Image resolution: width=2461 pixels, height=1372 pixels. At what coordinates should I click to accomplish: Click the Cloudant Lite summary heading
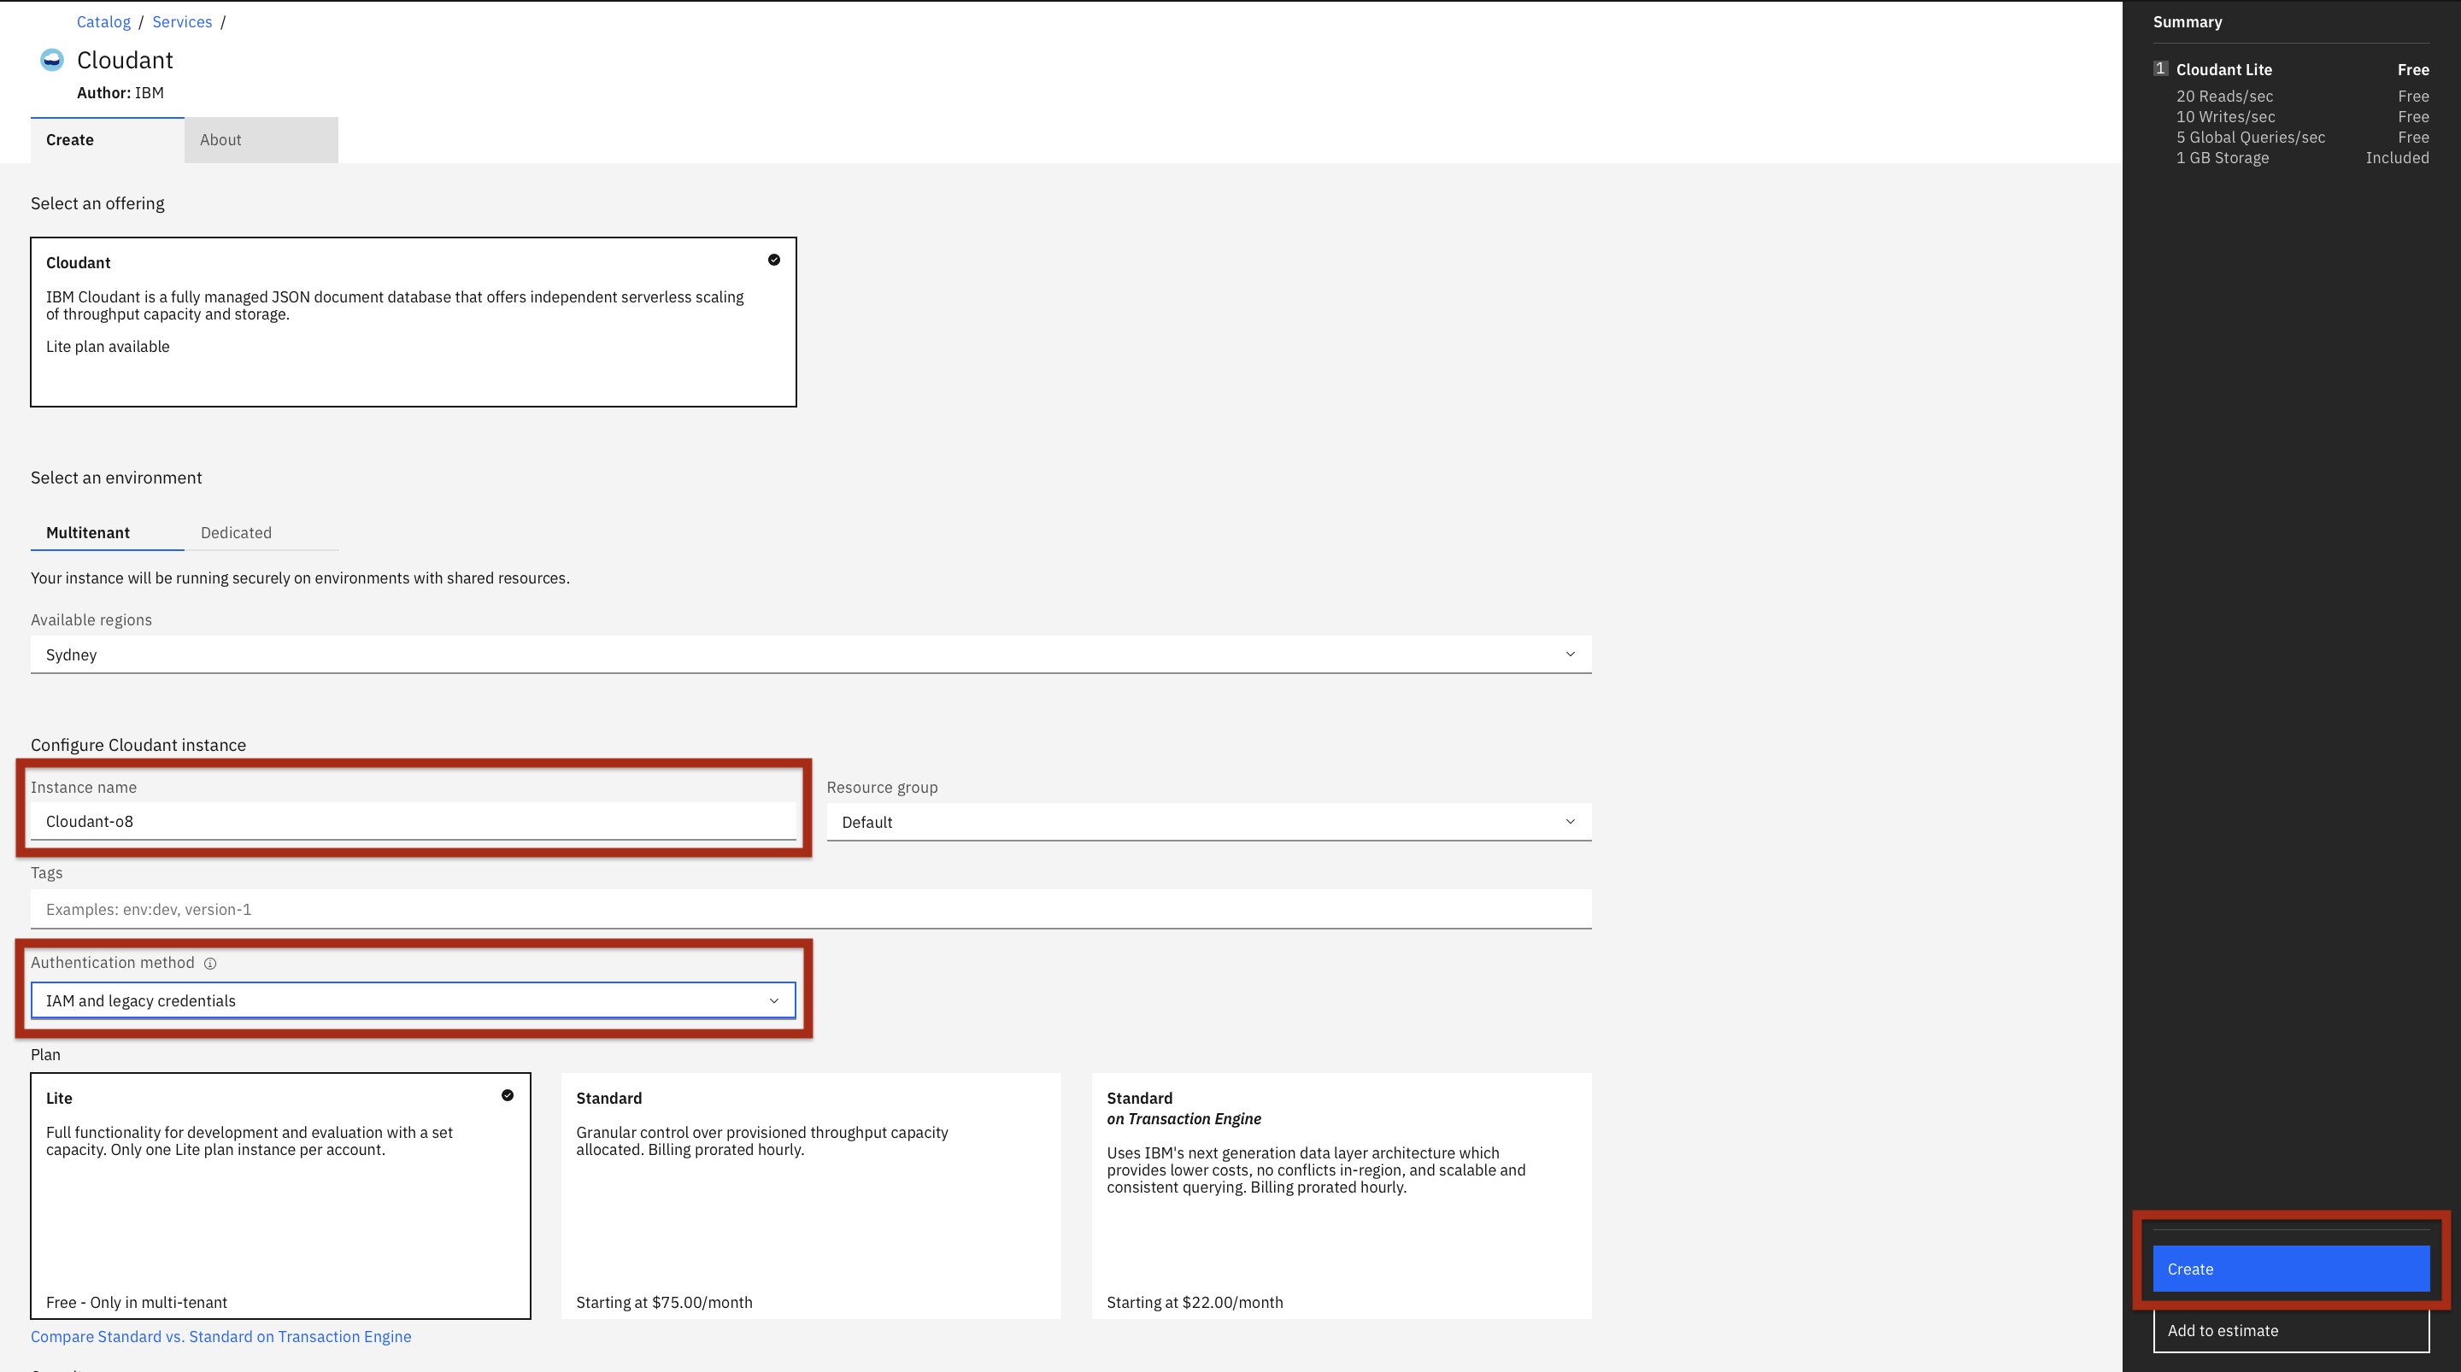pyautogui.click(x=2224, y=70)
